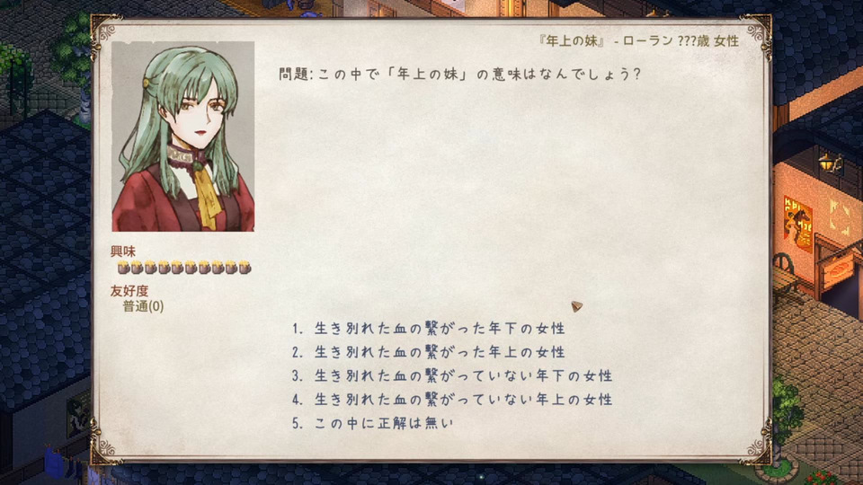Click the wall poster on the building

798,224
